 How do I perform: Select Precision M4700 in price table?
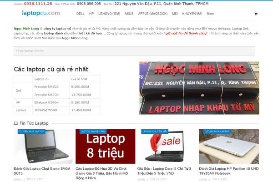click(46, 95)
